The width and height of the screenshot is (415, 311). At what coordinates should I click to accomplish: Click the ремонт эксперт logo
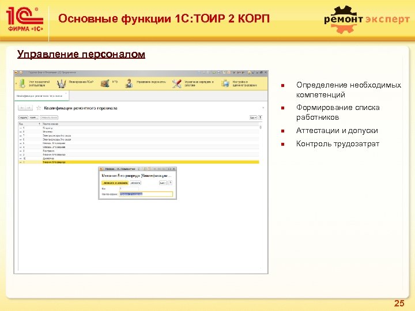pos(367,20)
